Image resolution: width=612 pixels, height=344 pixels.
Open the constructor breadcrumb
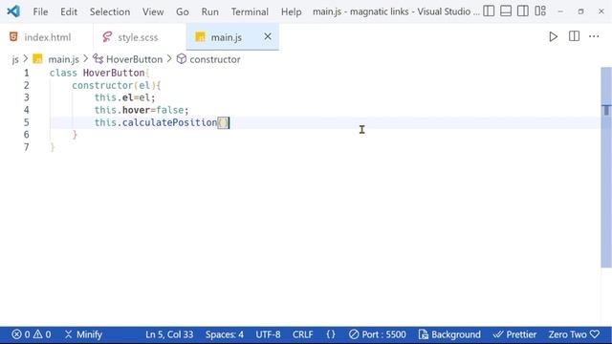(215, 59)
